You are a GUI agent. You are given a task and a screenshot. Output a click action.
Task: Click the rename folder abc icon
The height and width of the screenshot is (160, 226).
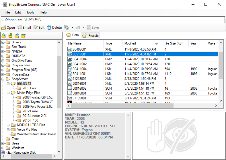[24, 36]
